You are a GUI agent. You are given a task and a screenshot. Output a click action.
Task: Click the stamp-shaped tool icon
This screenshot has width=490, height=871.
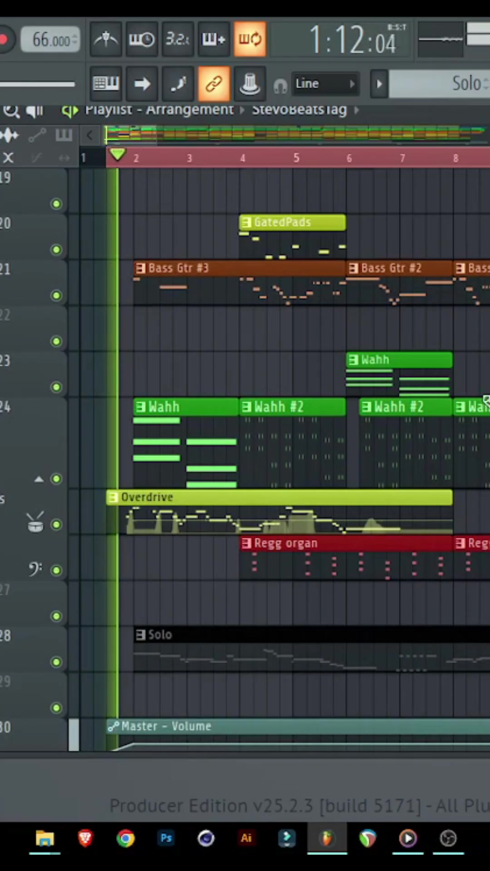click(x=250, y=83)
